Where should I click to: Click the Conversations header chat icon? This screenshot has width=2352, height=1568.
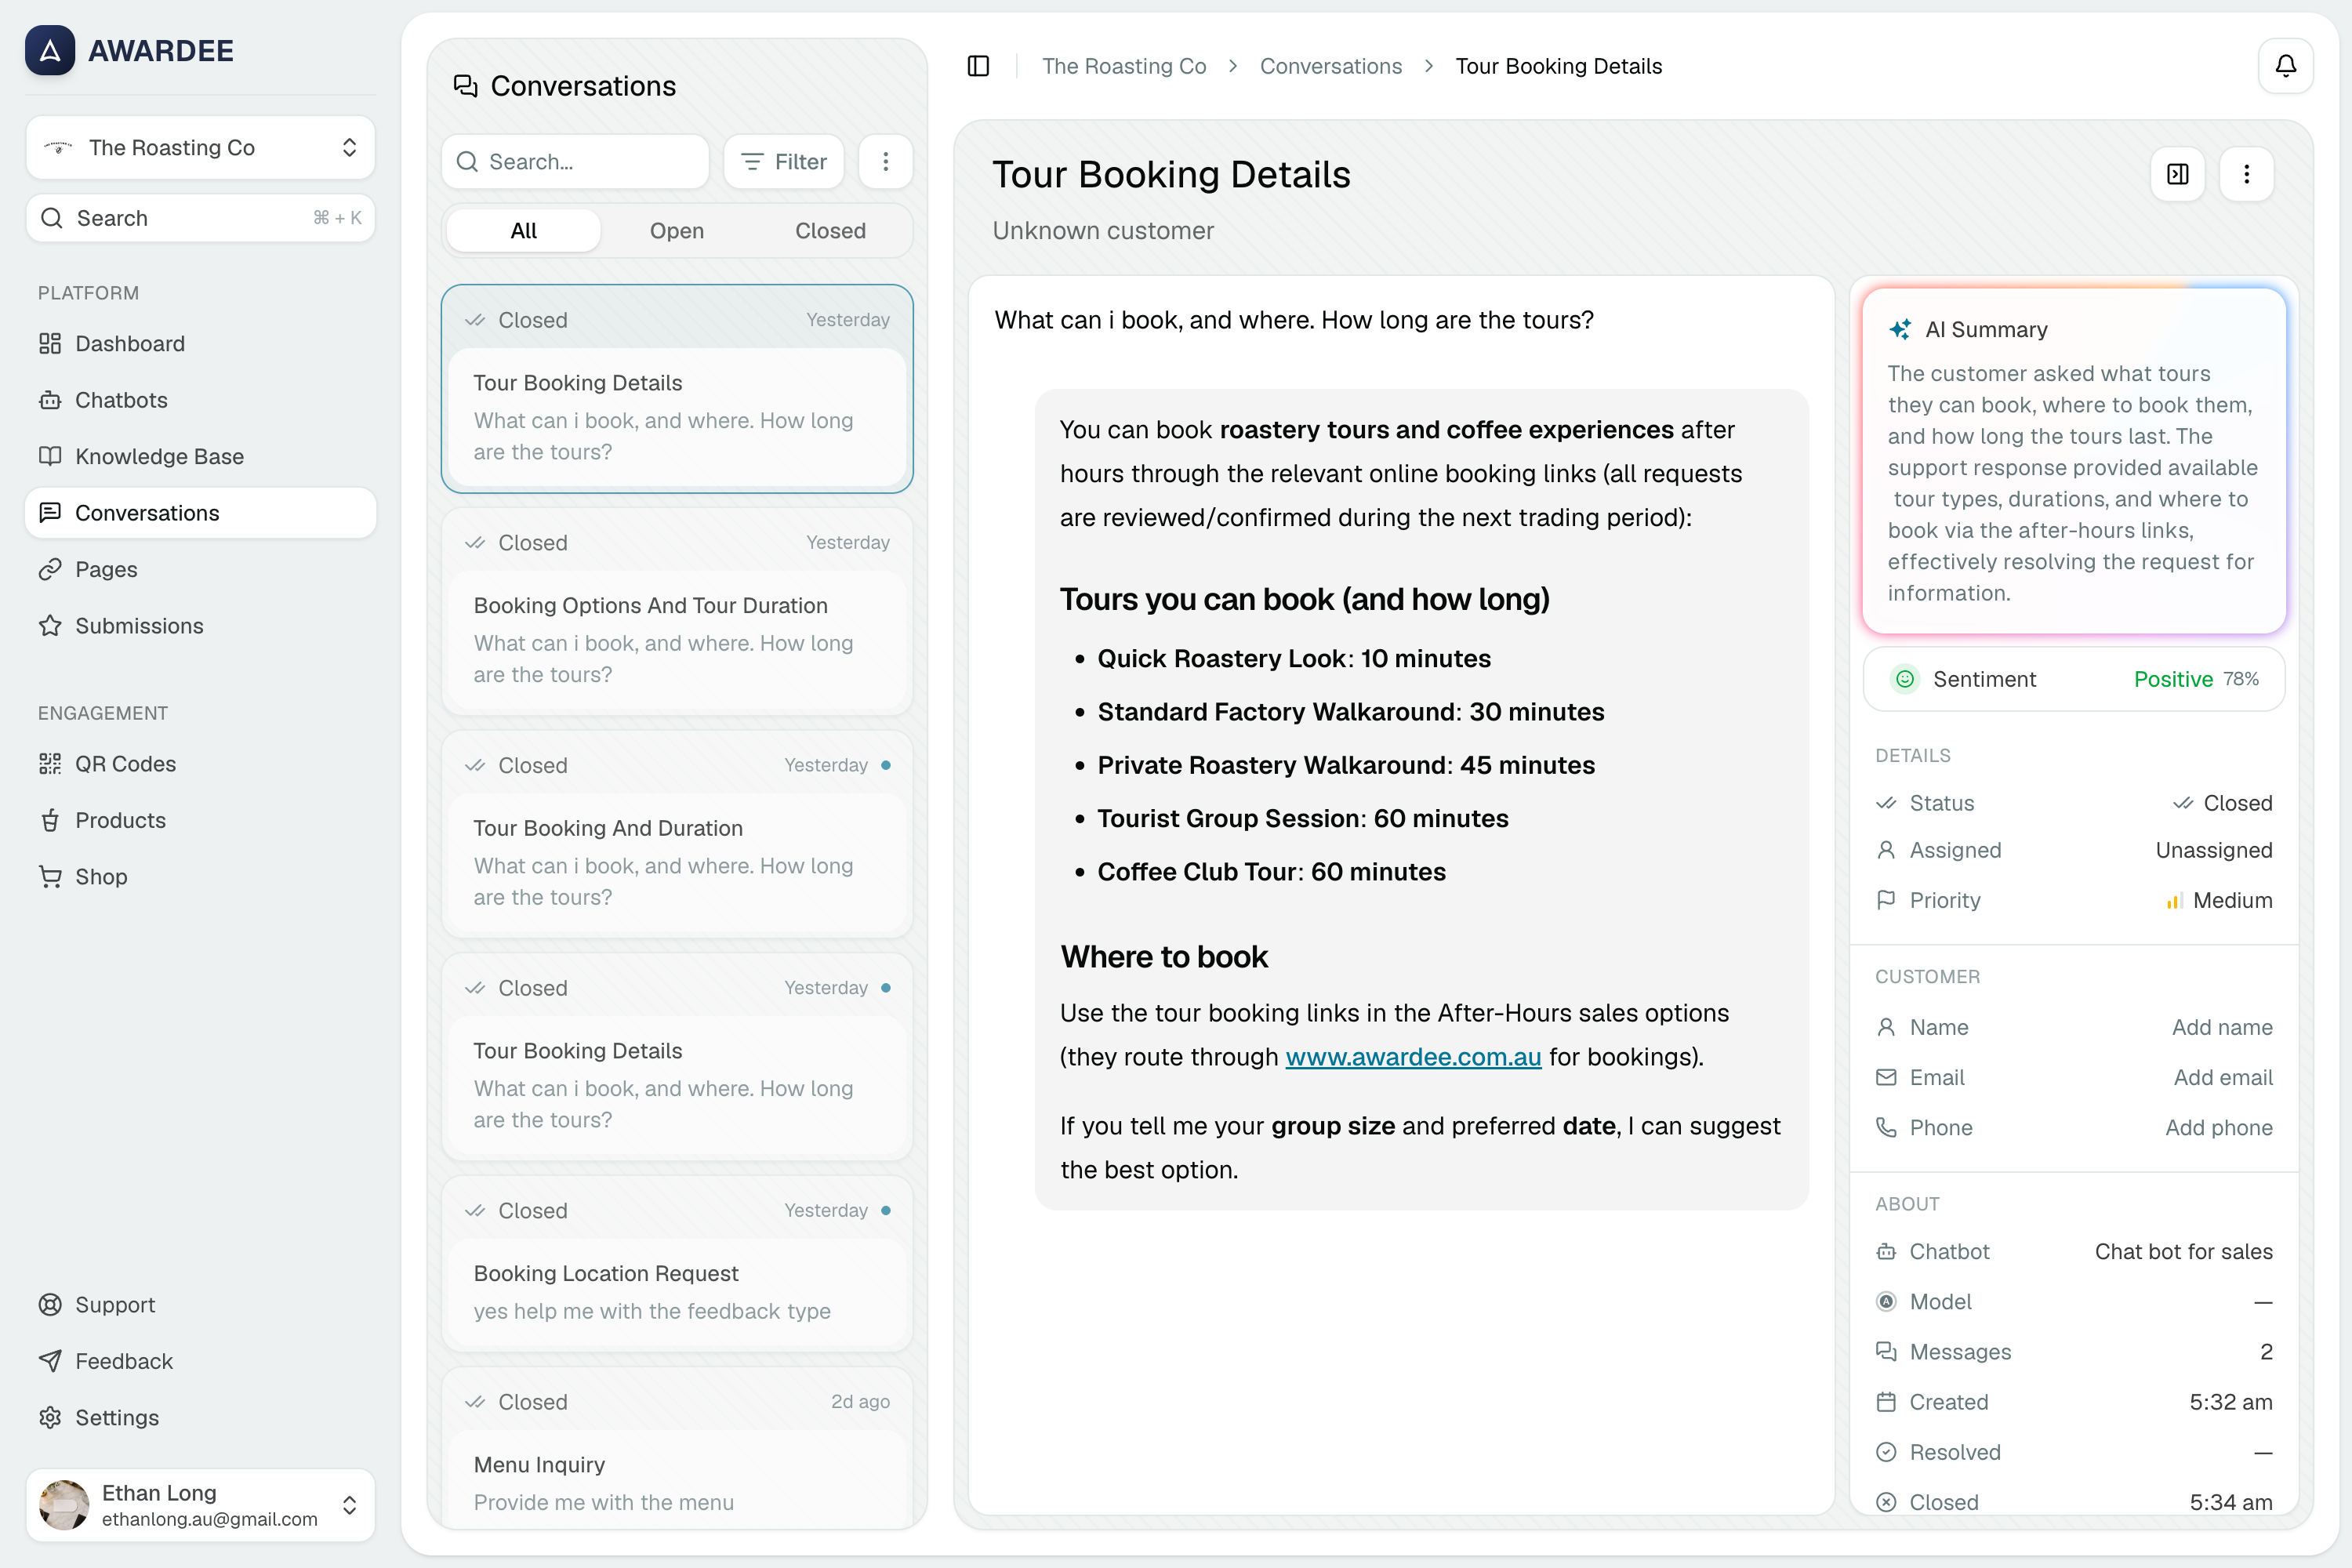coord(465,86)
